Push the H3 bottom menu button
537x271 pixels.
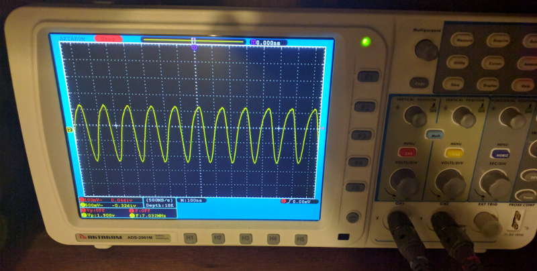(x=246, y=238)
